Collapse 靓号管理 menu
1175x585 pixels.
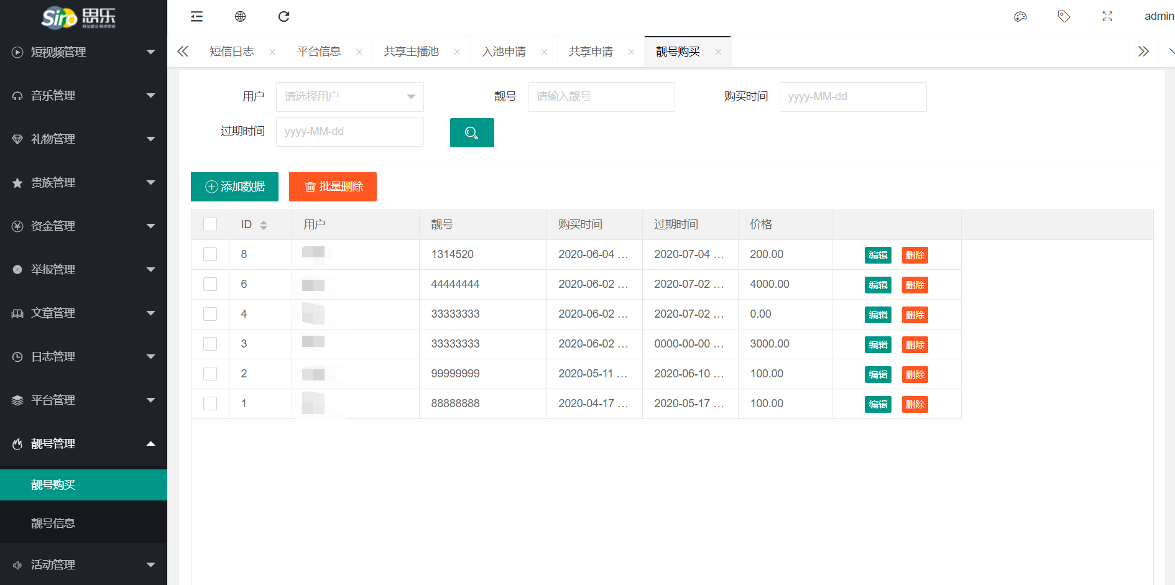click(x=83, y=444)
